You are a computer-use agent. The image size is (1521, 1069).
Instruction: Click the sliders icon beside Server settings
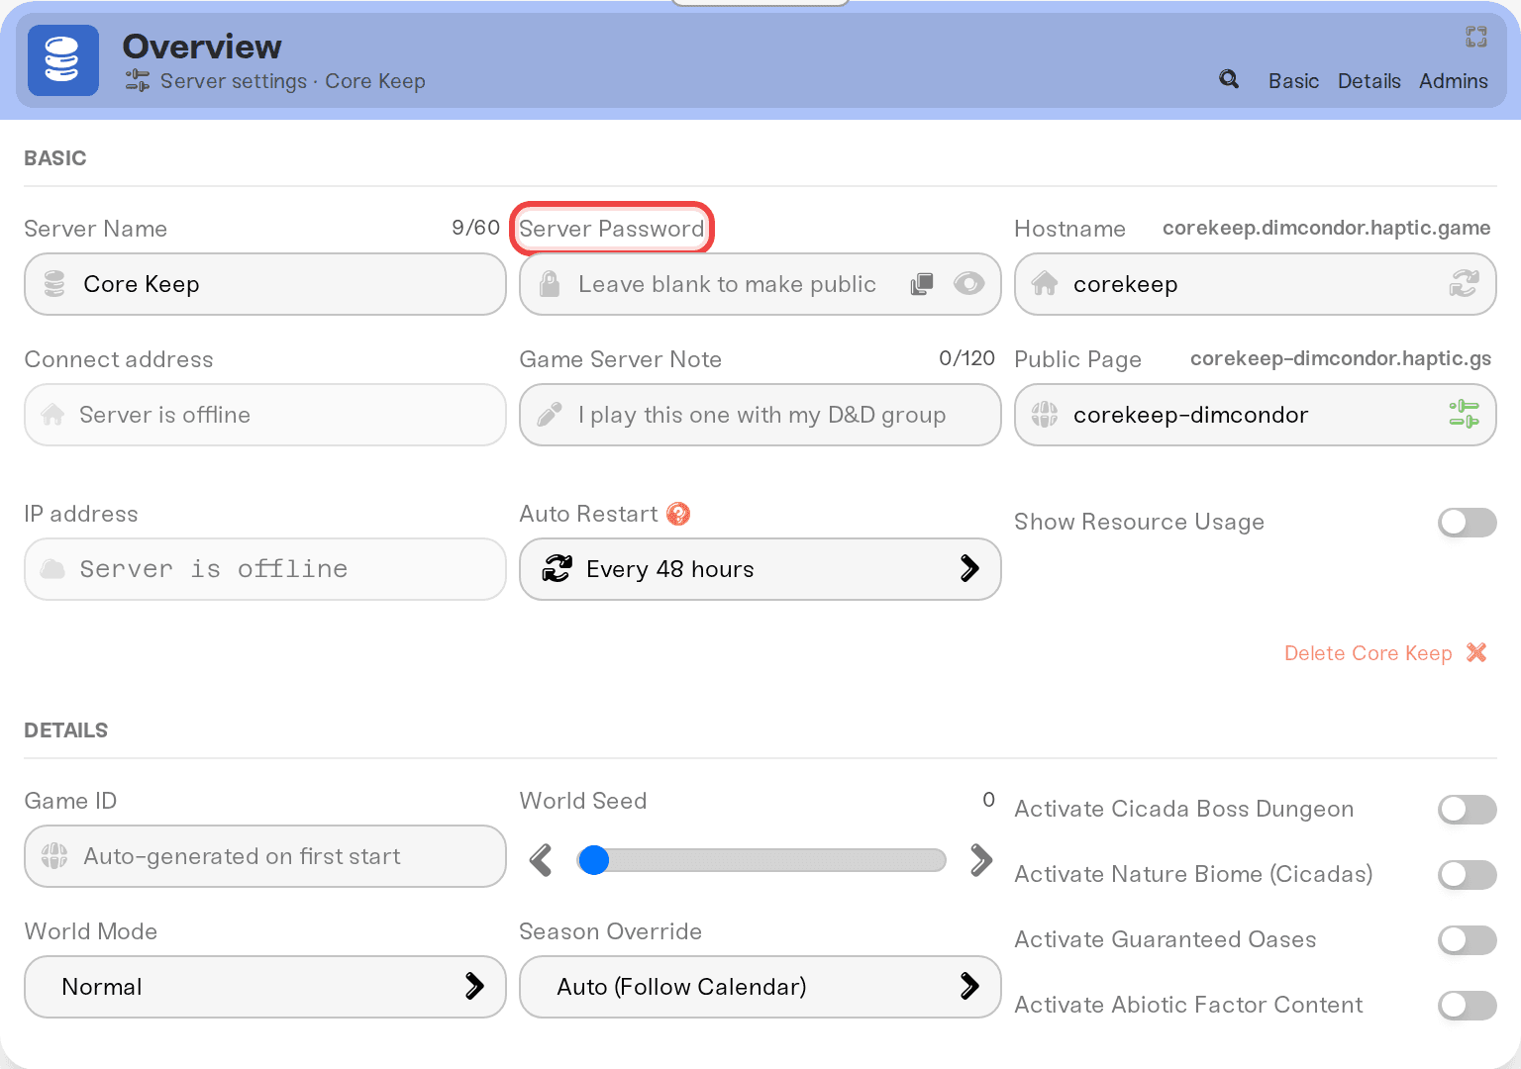coord(138,80)
